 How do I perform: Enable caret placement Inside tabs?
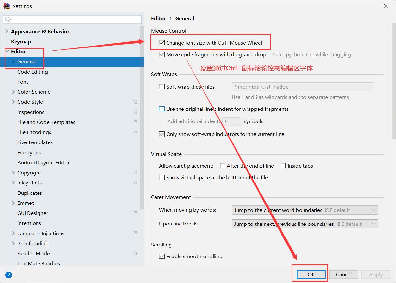(x=283, y=166)
